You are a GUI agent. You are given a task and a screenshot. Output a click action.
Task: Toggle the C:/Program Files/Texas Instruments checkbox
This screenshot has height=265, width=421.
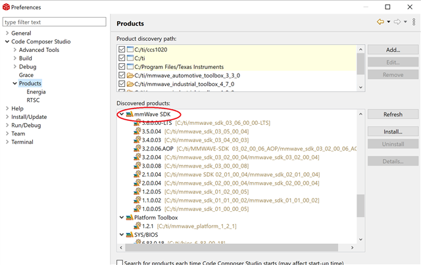tap(122, 66)
